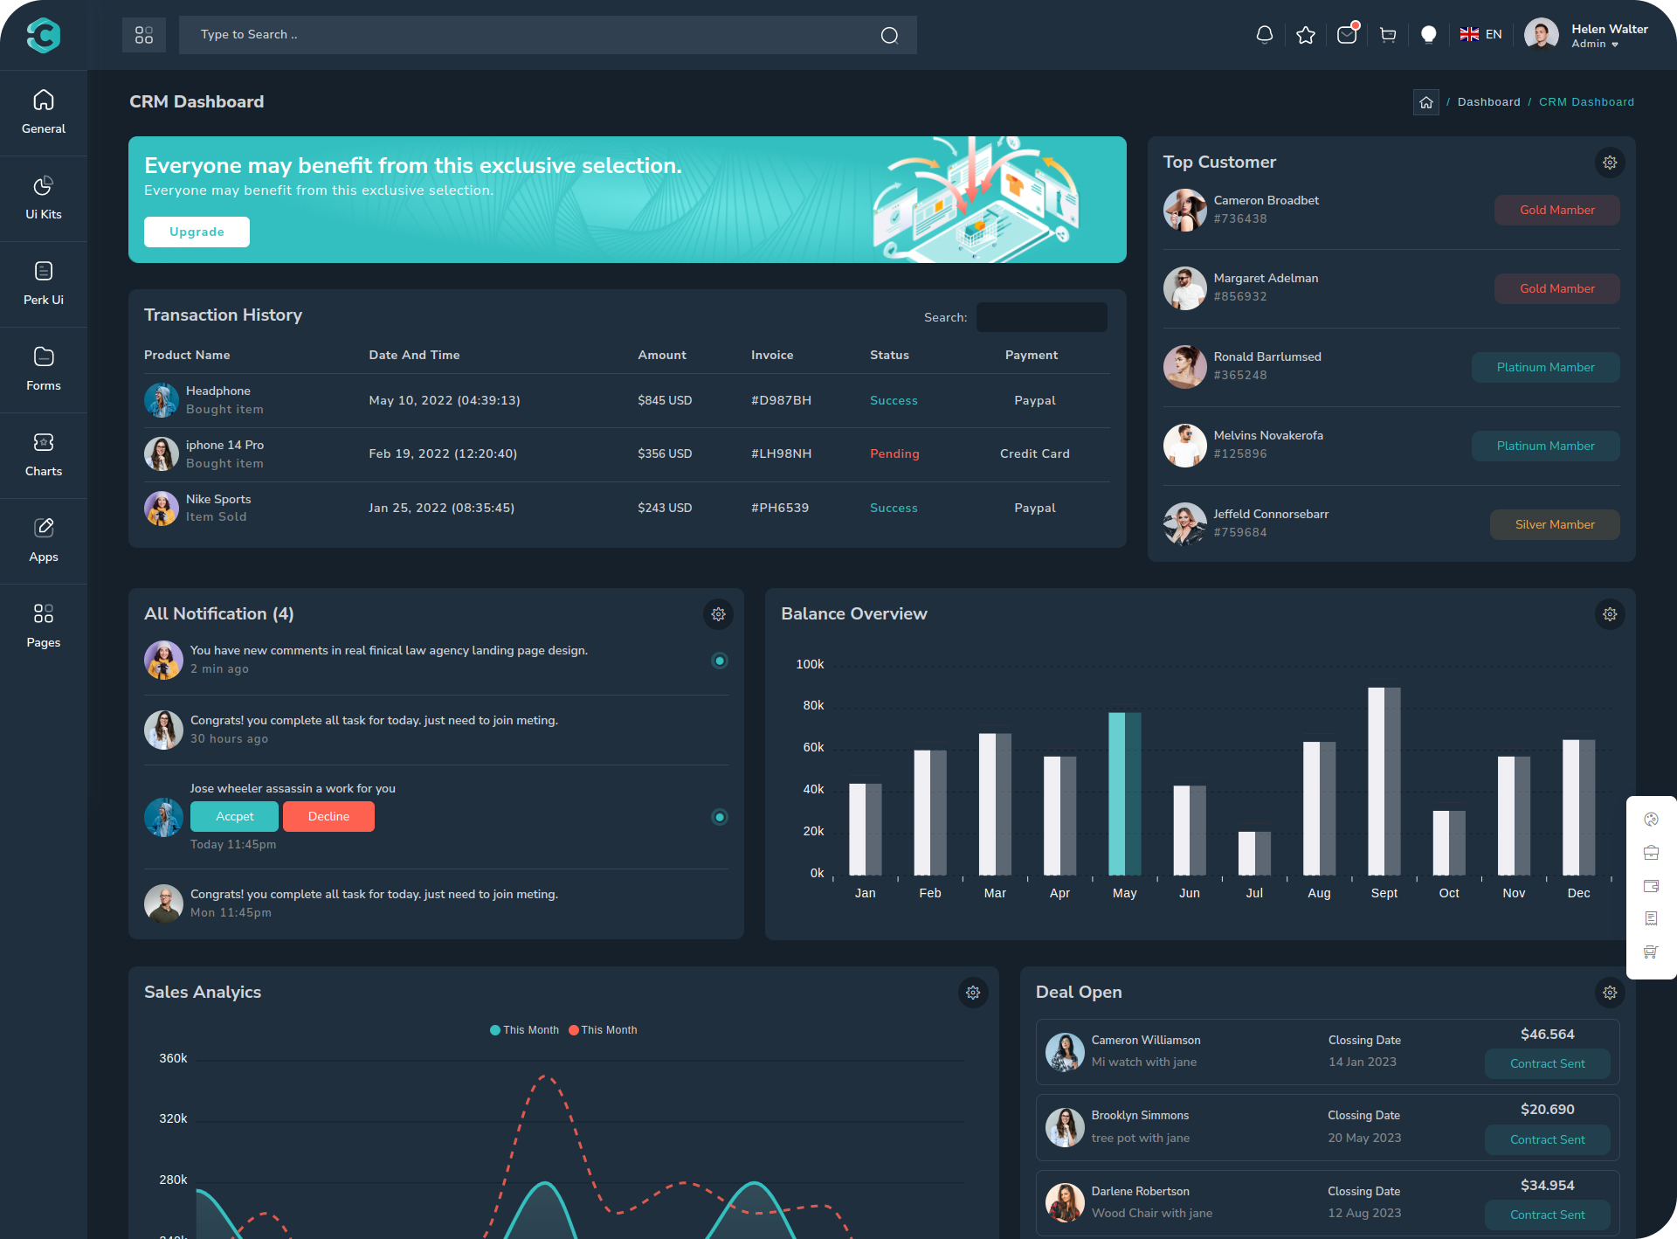Open the Balance Overview settings gear
This screenshot has width=1677, height=1239.
(1609, 614)
